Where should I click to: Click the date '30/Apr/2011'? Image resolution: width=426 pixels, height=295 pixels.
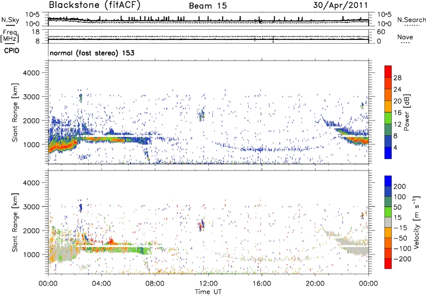[x=340, y=5]
